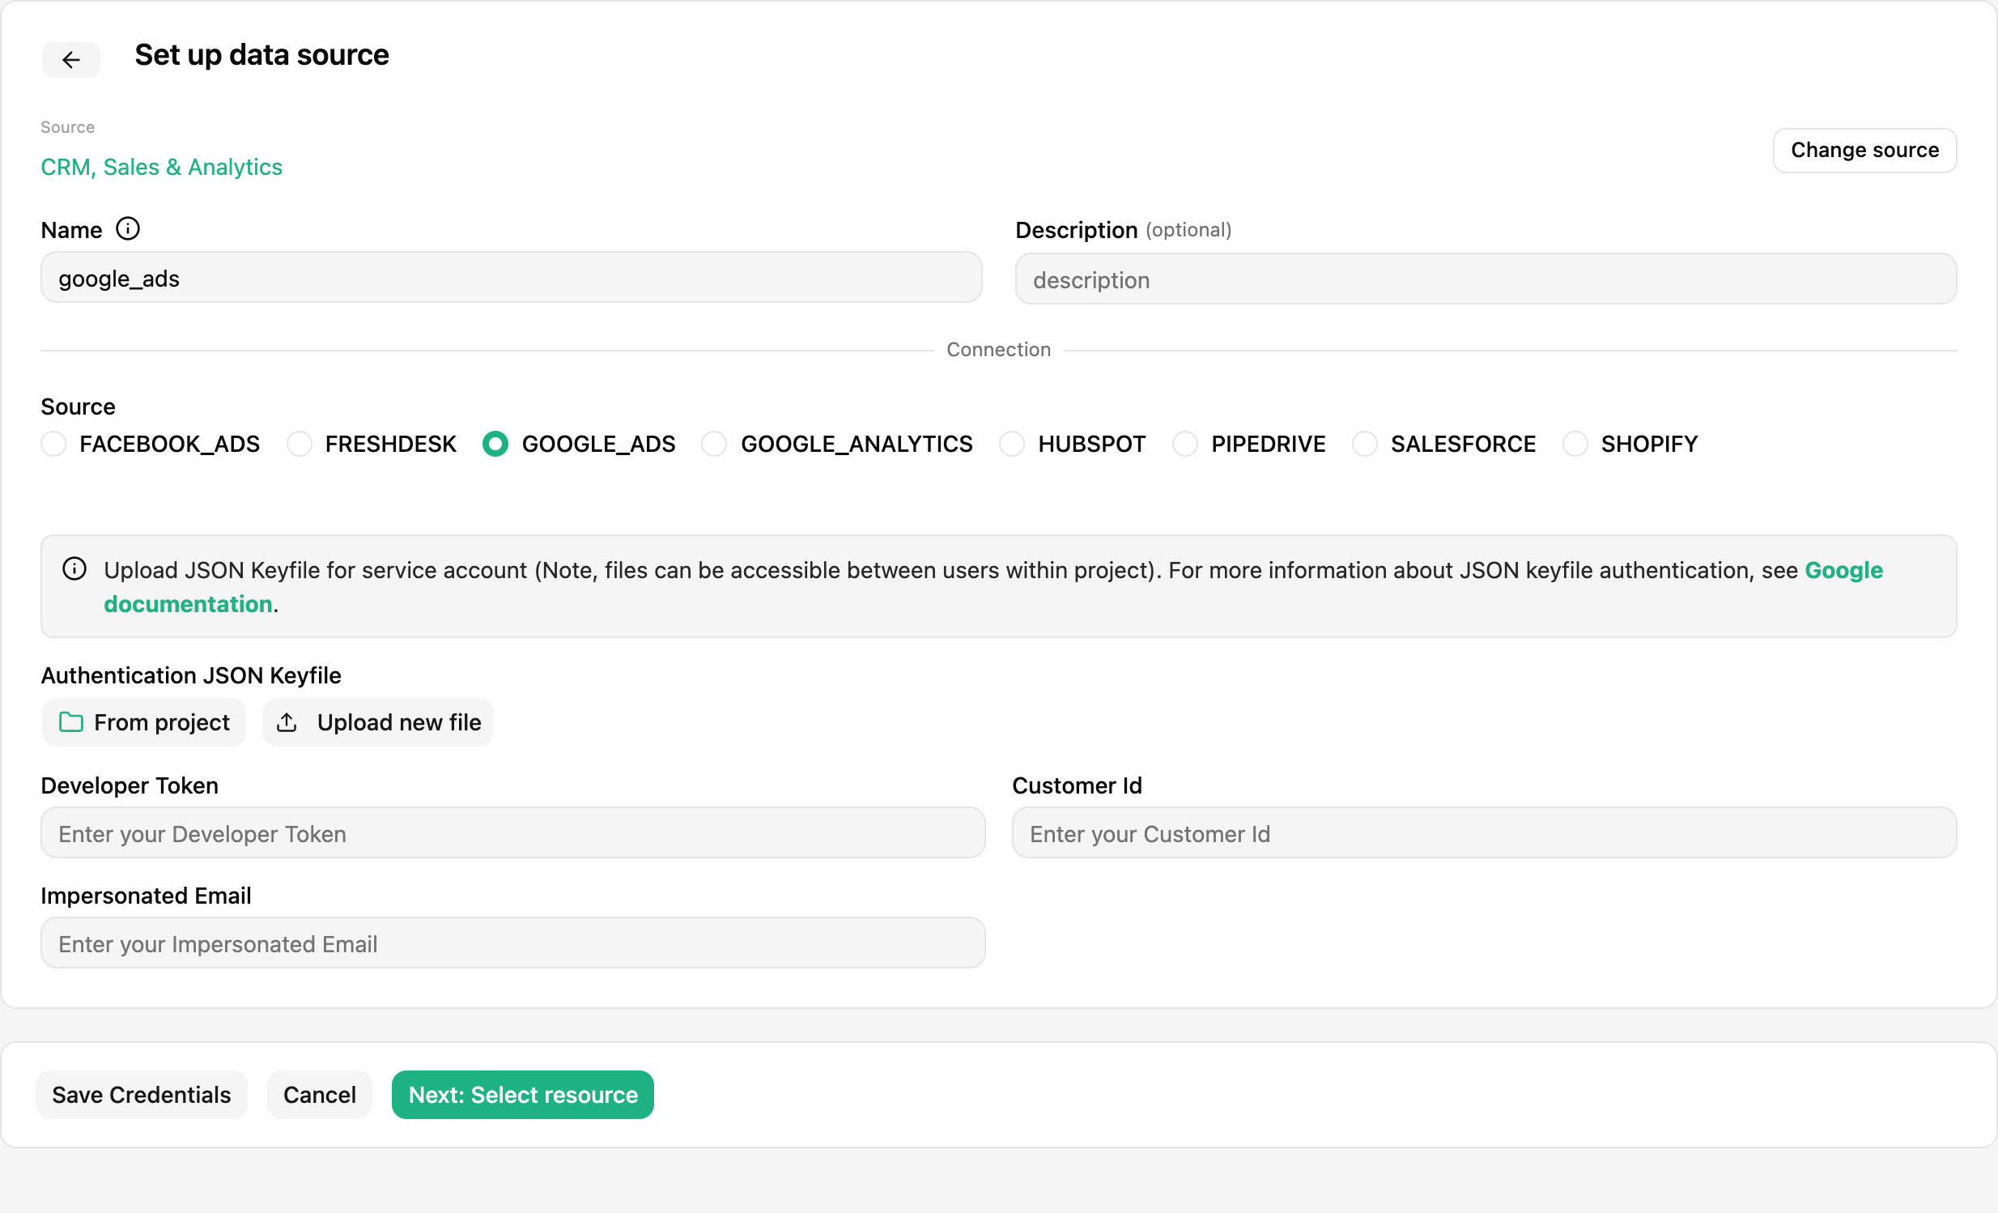Focus the Developer Token field

(513, 832)
